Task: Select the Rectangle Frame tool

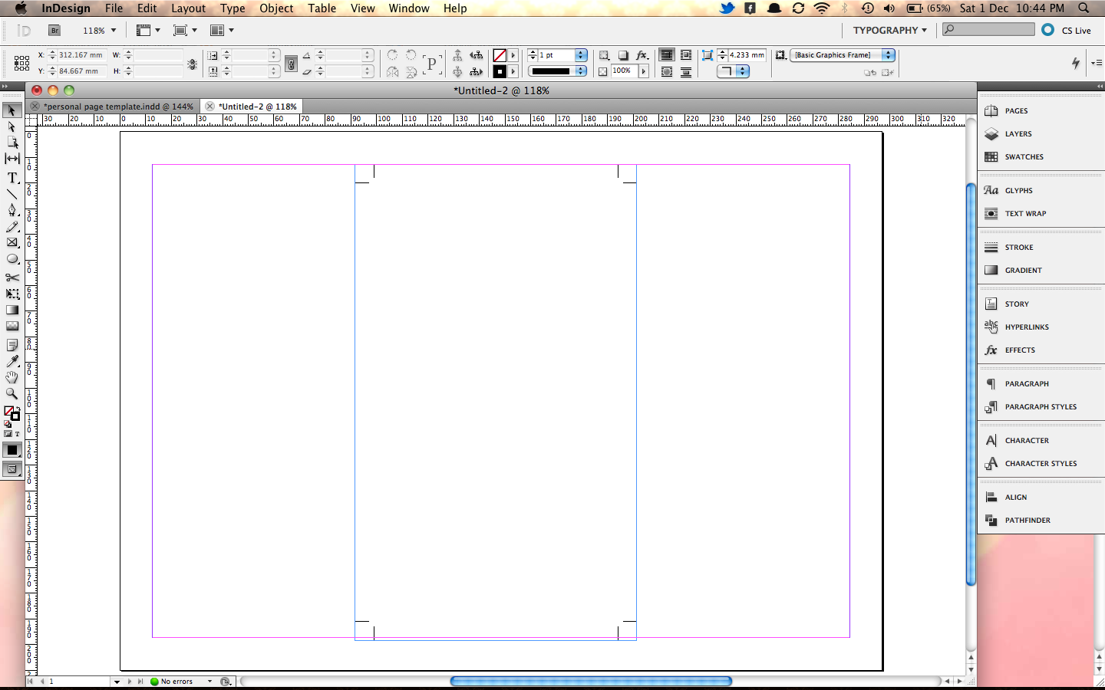Action: [12, 243]
